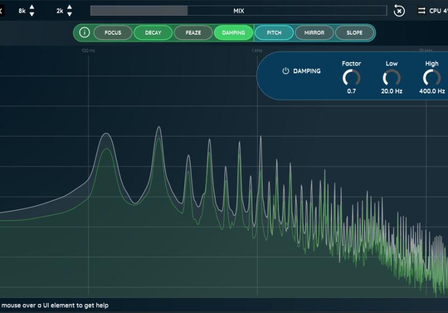This screenshot has height=313, width=448.
Task: Click the High frequency knob
Action: 432,78
